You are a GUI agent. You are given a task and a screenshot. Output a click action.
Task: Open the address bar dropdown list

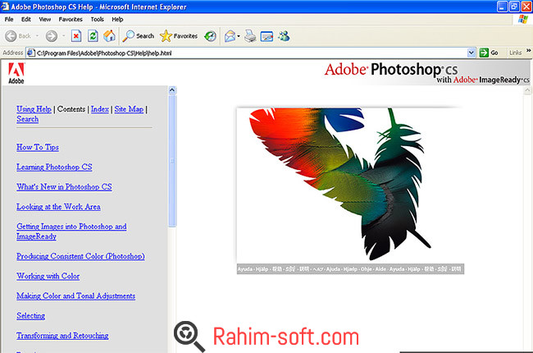pos(471,53)
